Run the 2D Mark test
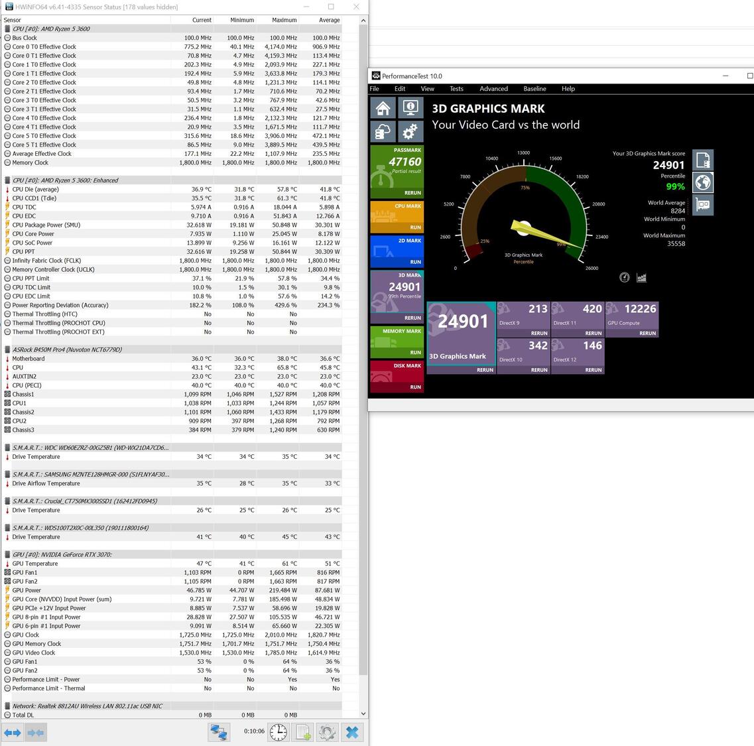Viewport: 754px width, 746px height. pyautogui.click(x=416, y=262)
